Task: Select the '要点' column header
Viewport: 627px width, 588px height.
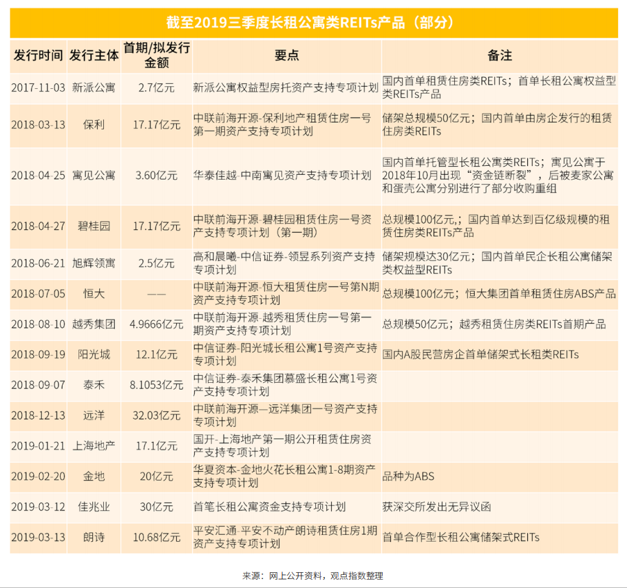Action: coord(287,55)
